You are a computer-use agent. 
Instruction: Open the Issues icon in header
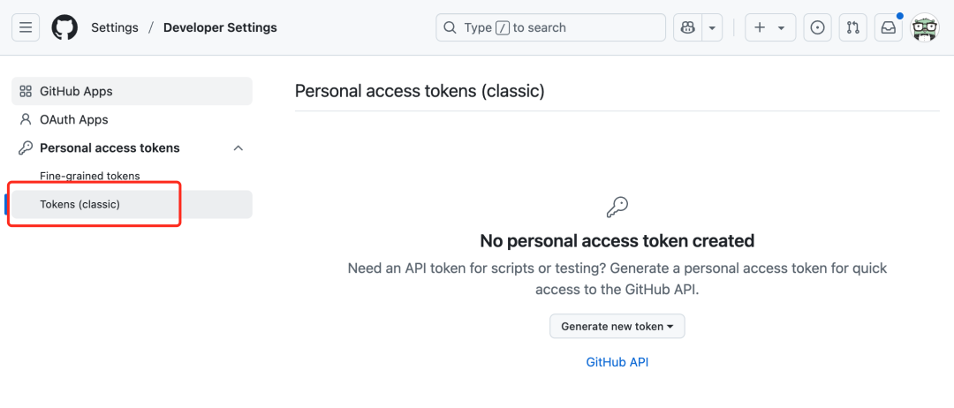(x=818, y=27)
